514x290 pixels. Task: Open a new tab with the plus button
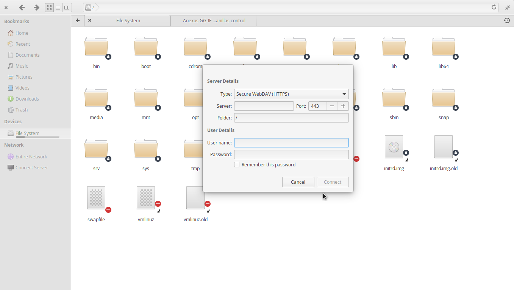77,20
